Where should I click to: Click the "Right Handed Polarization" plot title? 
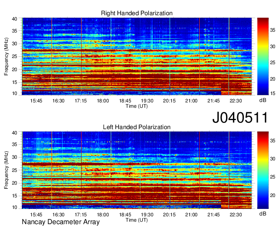(x=137, y=13)
